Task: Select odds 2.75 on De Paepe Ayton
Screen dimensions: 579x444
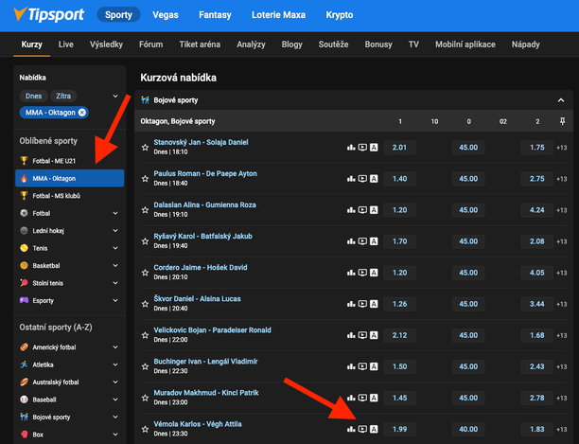Action: [537, 179]
